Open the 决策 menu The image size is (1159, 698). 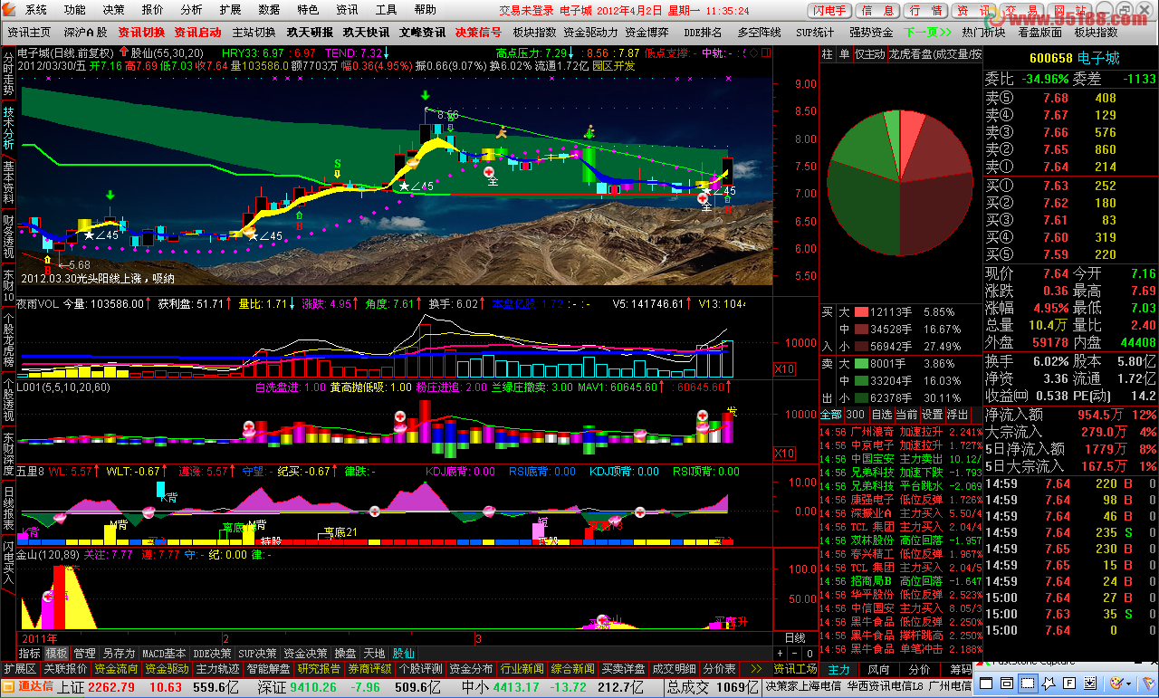pos(114,10)
